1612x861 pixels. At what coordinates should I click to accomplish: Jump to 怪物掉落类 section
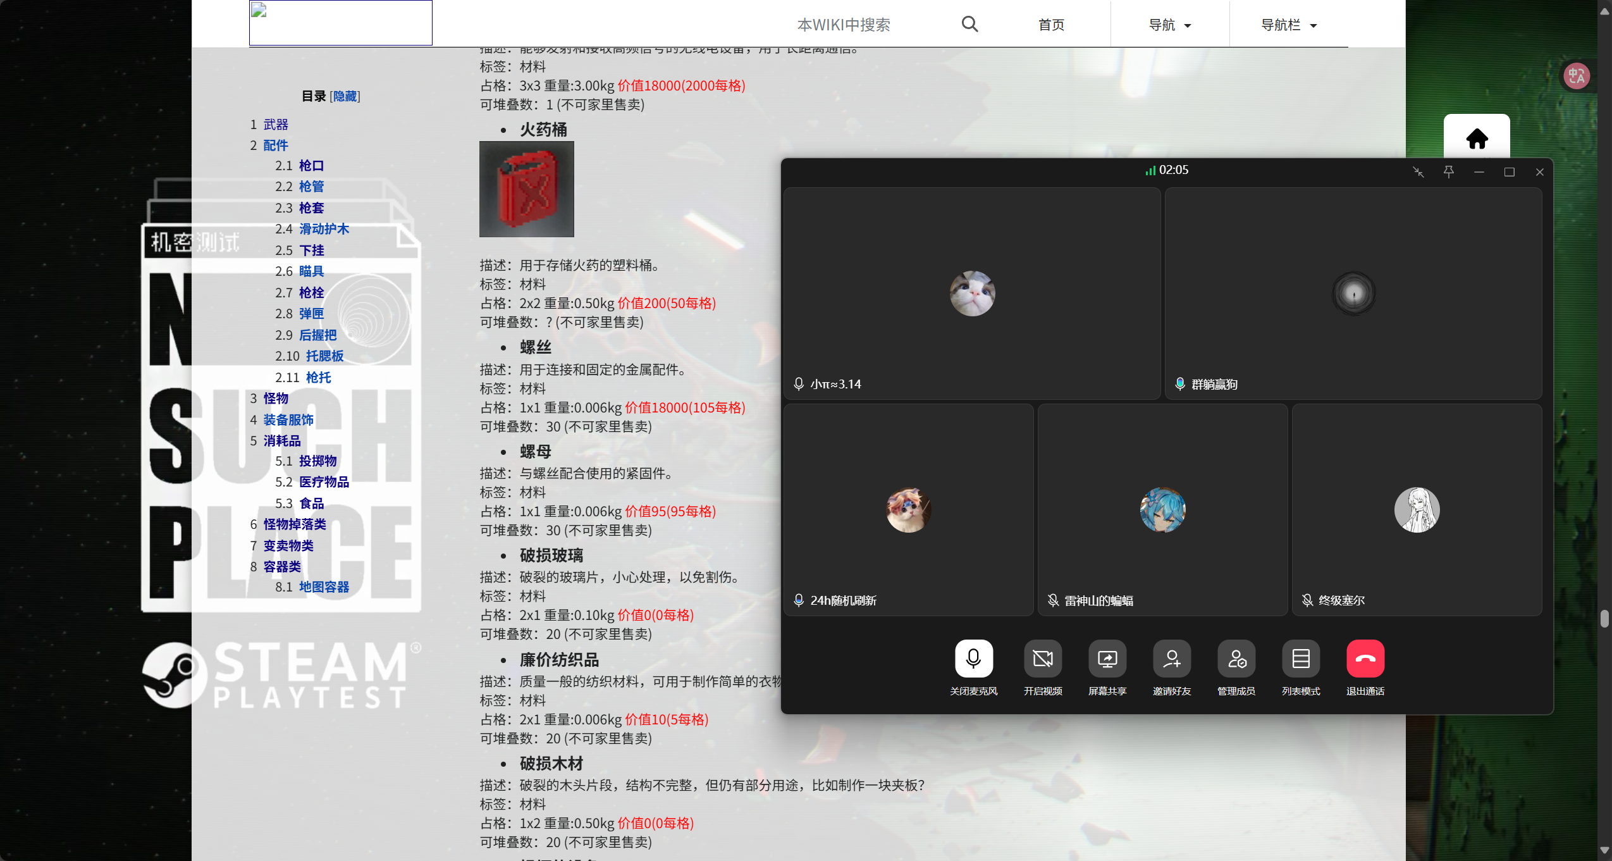tap(295, 524)
